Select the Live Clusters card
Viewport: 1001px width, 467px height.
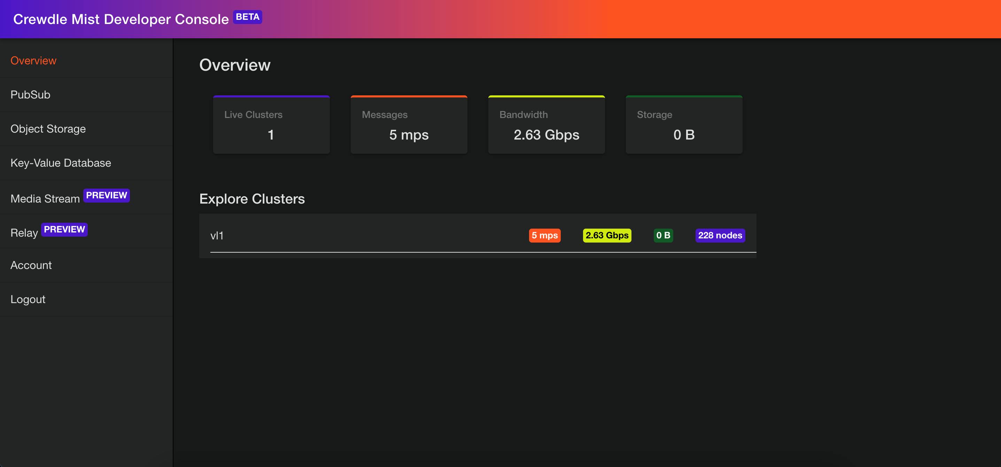(x=271, y=125)
